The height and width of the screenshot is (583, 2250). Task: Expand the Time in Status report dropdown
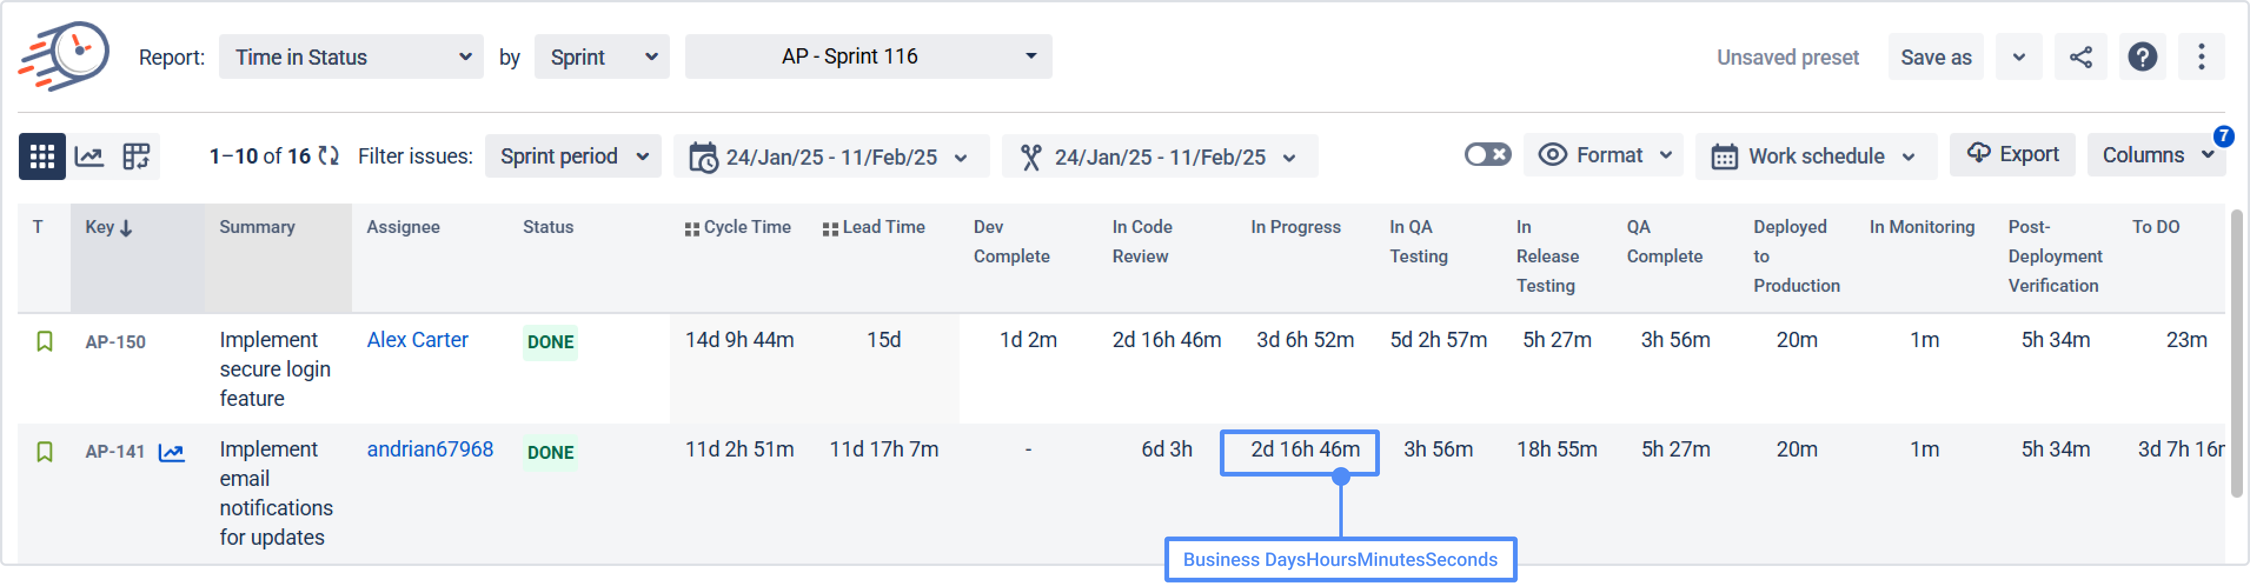coord(351,58)
